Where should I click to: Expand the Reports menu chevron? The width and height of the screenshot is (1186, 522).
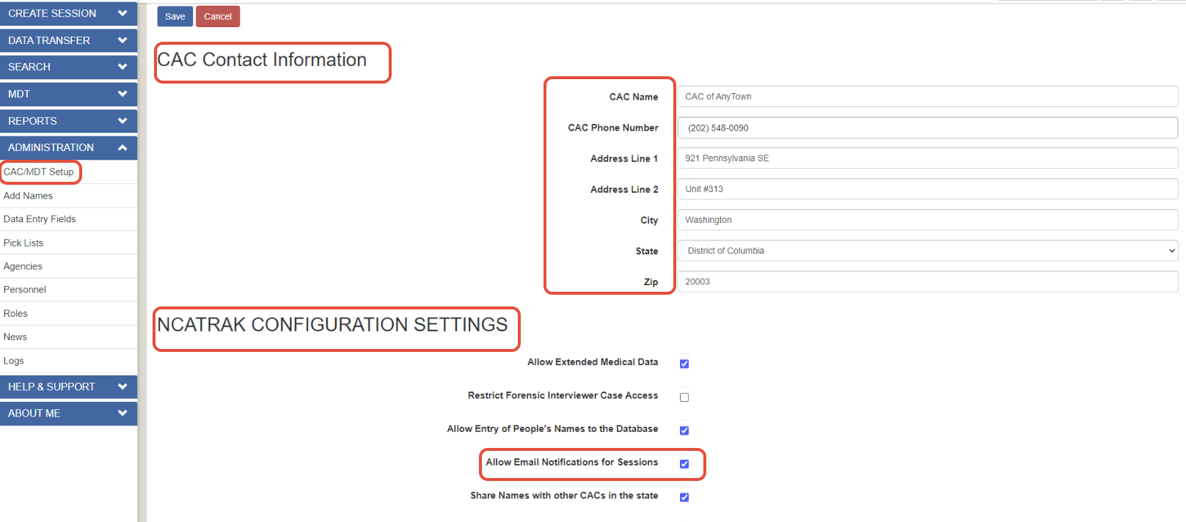(x=122, y=121)
